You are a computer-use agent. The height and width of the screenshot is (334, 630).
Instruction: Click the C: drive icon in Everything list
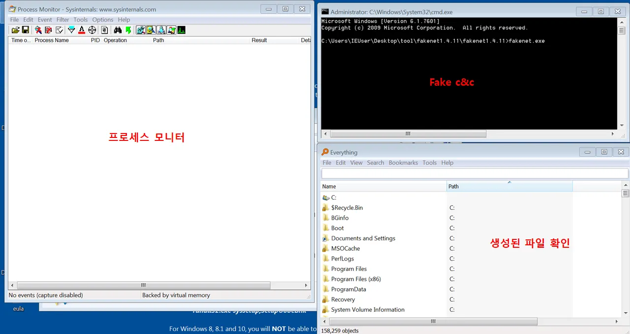coord(326,198)
